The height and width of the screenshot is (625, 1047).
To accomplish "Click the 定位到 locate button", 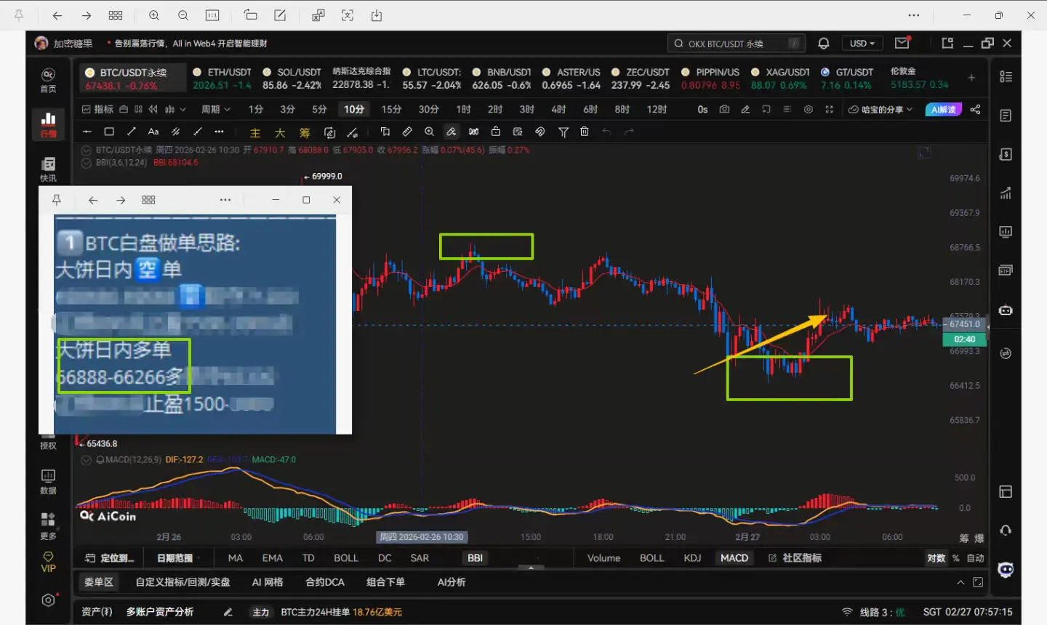I will (110, 558).
